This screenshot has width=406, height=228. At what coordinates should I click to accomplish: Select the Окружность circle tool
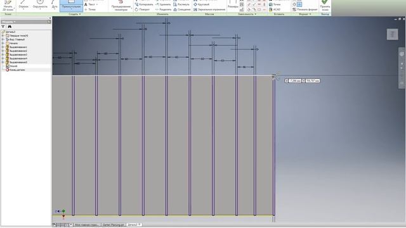(40, 5)
